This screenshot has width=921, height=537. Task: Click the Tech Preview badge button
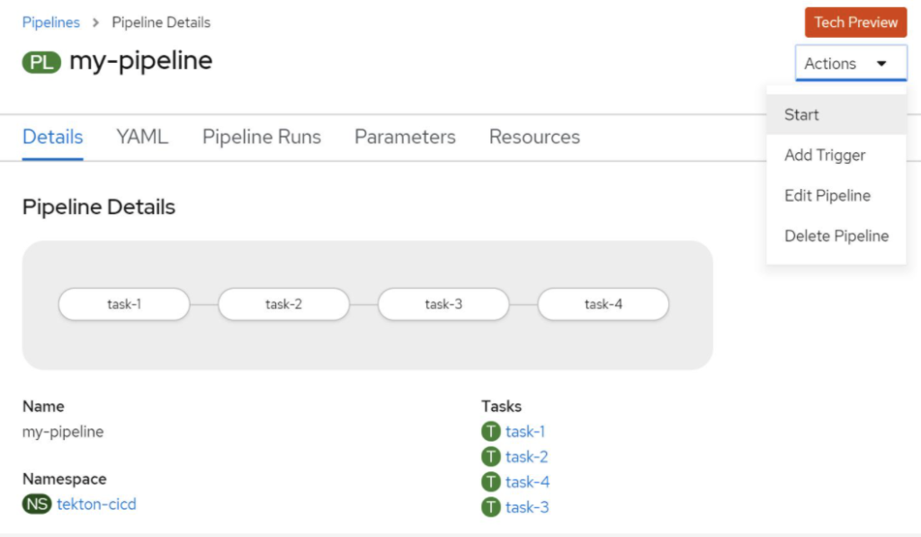[x=856, y=22]
